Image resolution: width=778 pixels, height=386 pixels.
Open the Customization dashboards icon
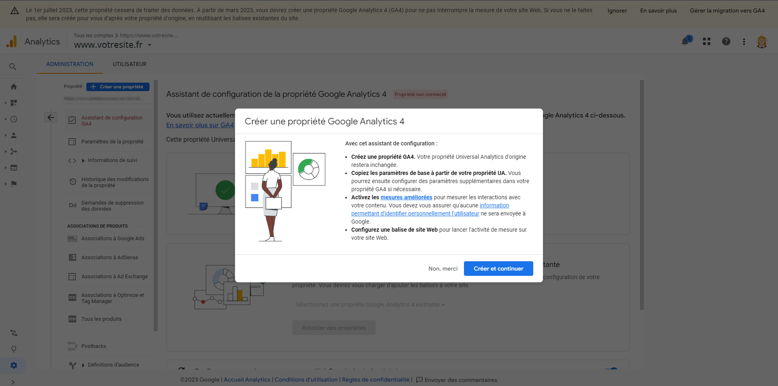[14, 103]
